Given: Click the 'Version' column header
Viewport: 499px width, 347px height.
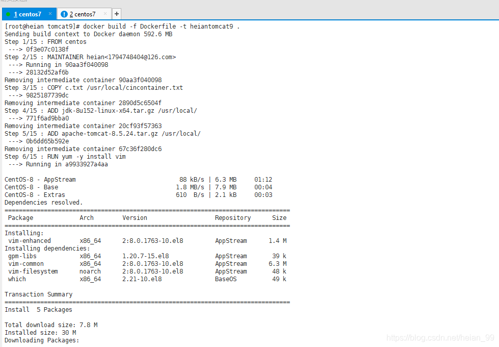Looking at the screenshot, I should pyautogui.click(x=135, y=217).
